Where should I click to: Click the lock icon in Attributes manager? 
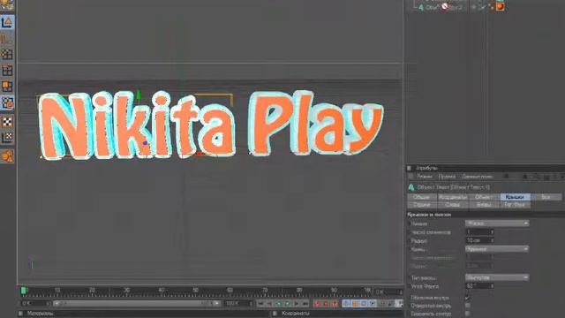[546, 177]
